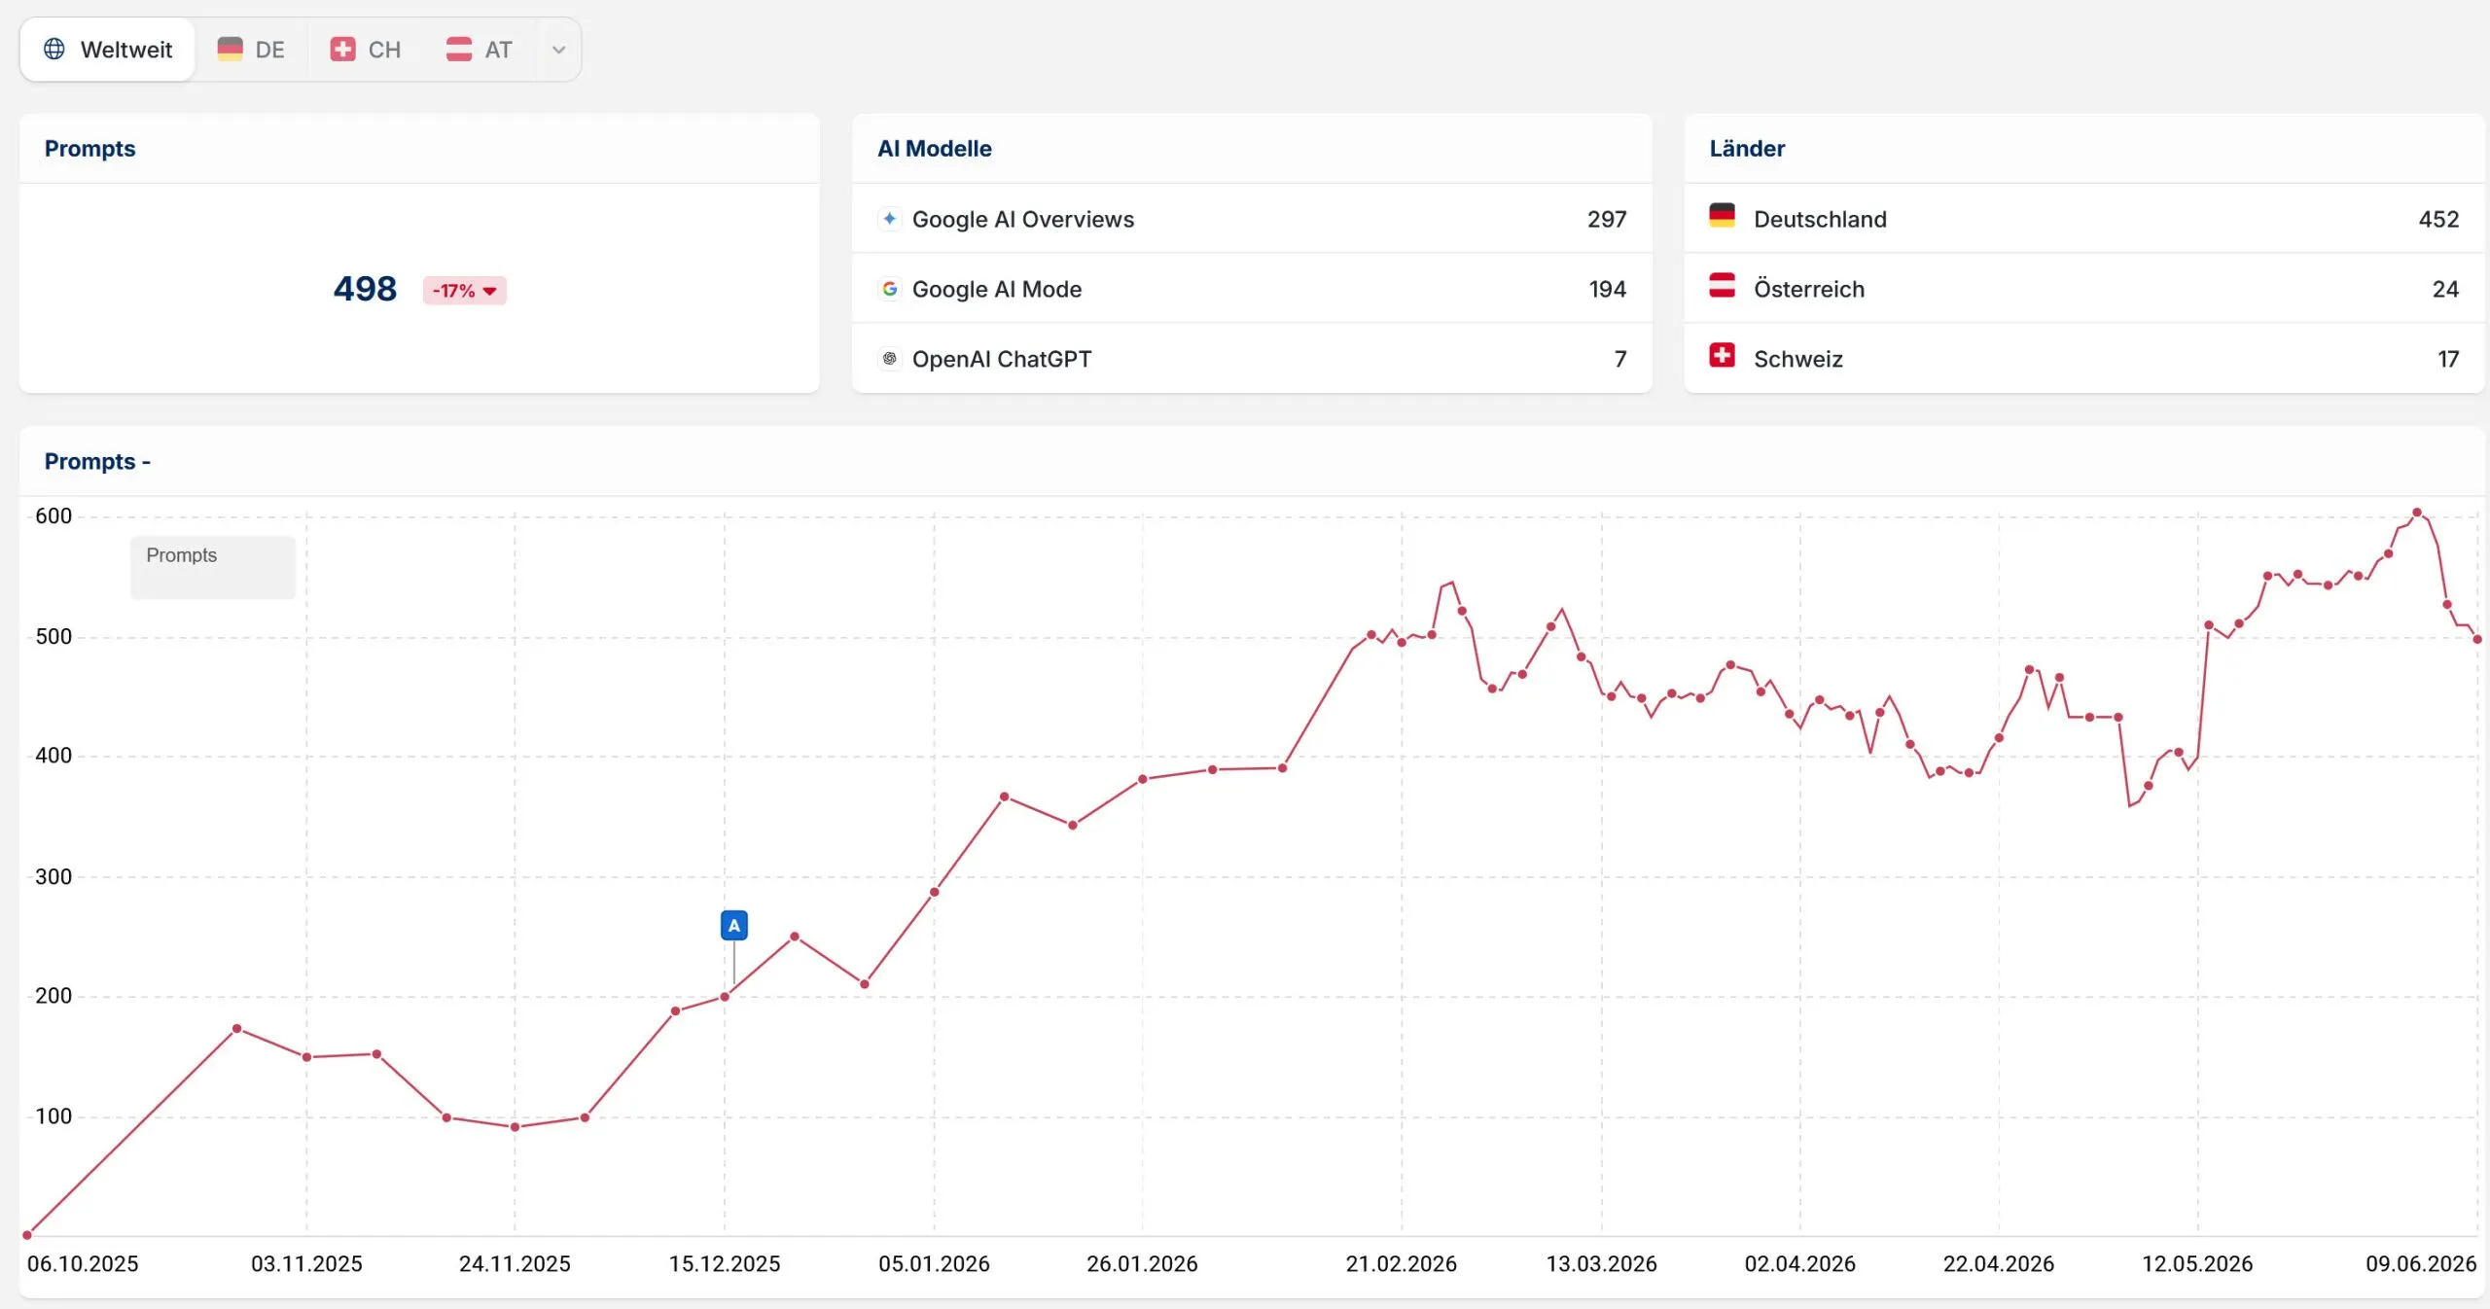Click the 'Prompts -' chart title
2490x1309 pixels.
(x=97, y=461)
